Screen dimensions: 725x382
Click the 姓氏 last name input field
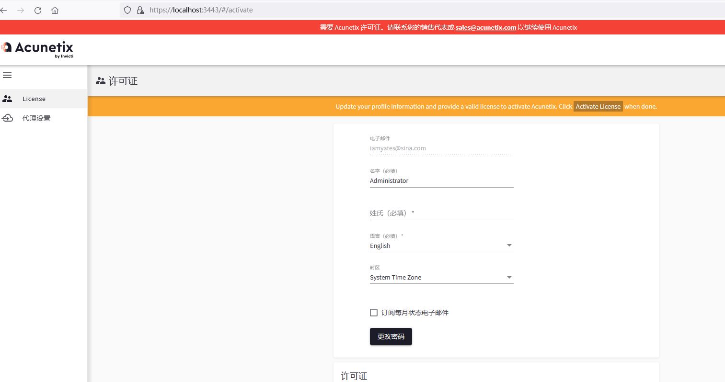(441, 213)
